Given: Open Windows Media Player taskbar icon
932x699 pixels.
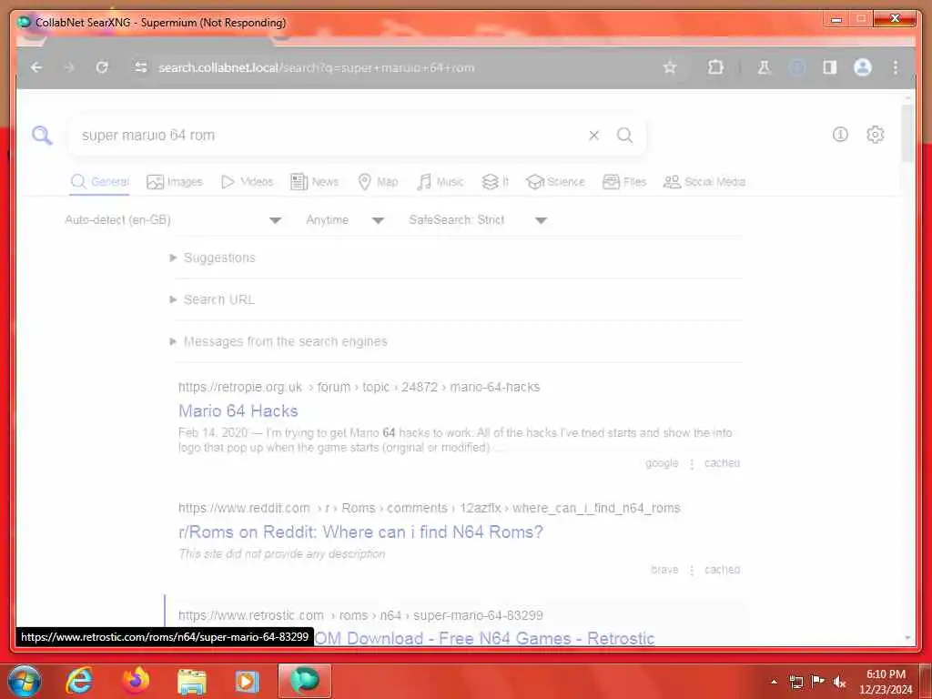Looking at the screenshot, I should click(x=248, y=682).
